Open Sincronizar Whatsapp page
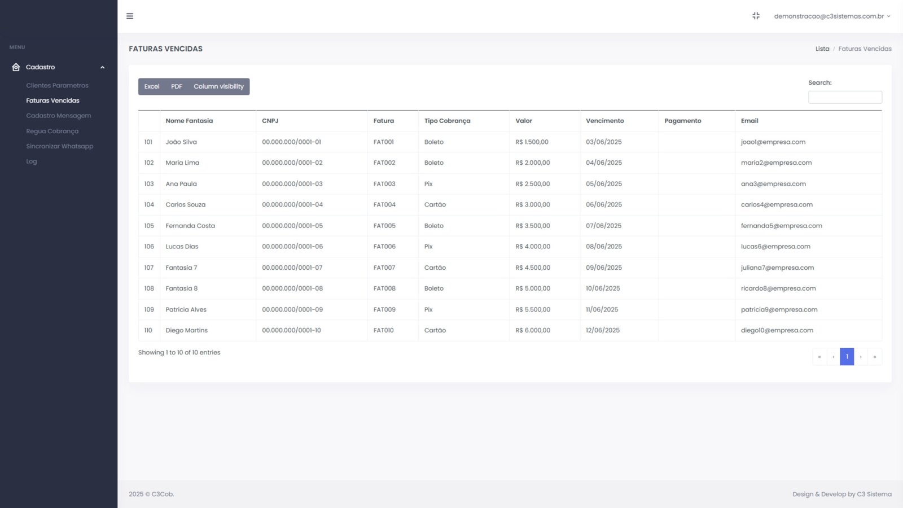Viewport: 903px width, 508px height. point(59,146)
